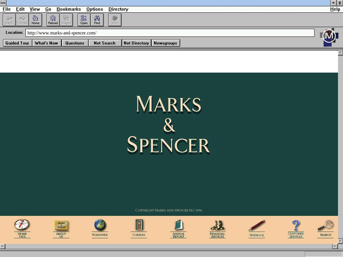Open the window control menu box
343x257 pixels.
click(x=3, y=3)
